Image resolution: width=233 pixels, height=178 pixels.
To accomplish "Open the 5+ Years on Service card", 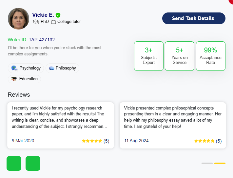I will [180, 56].
